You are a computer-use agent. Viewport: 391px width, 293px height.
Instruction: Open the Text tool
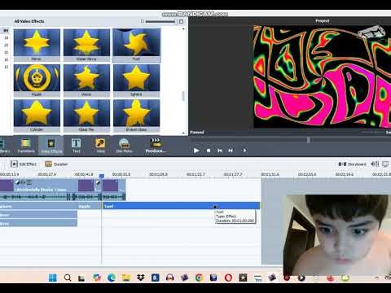pos(76,146)
